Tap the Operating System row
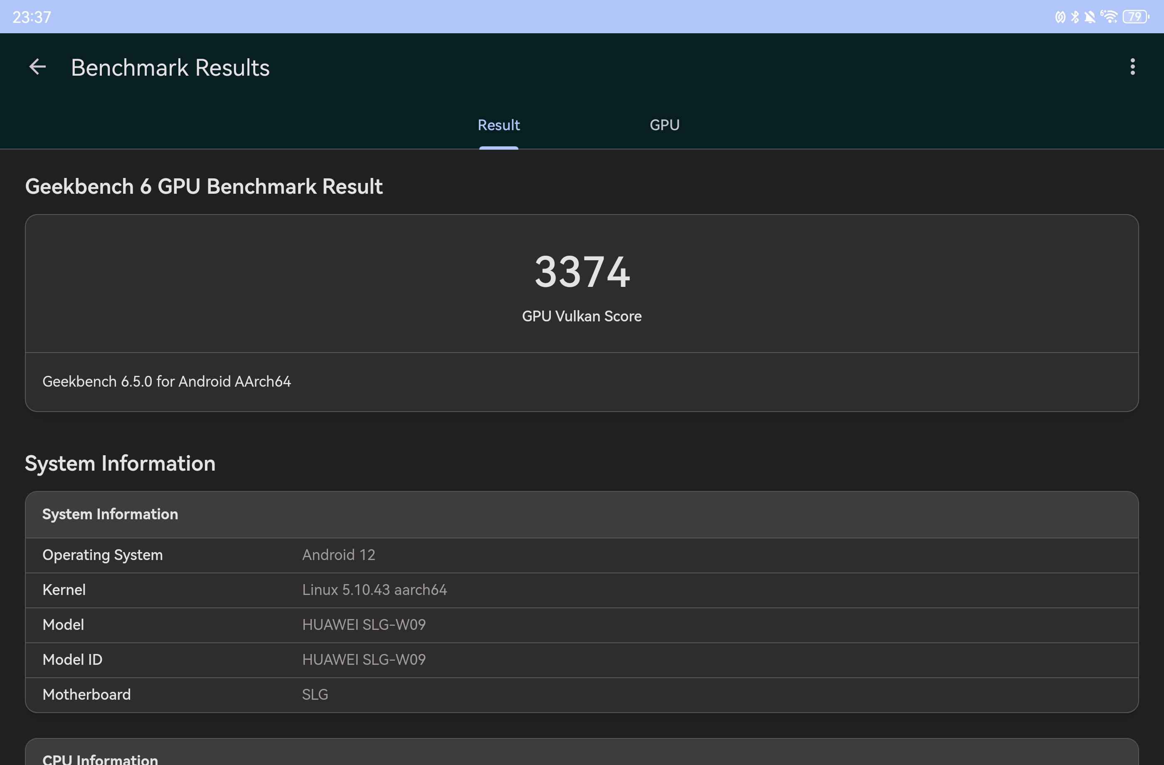This screenshot has width=1164, height=765. (582, 555)
